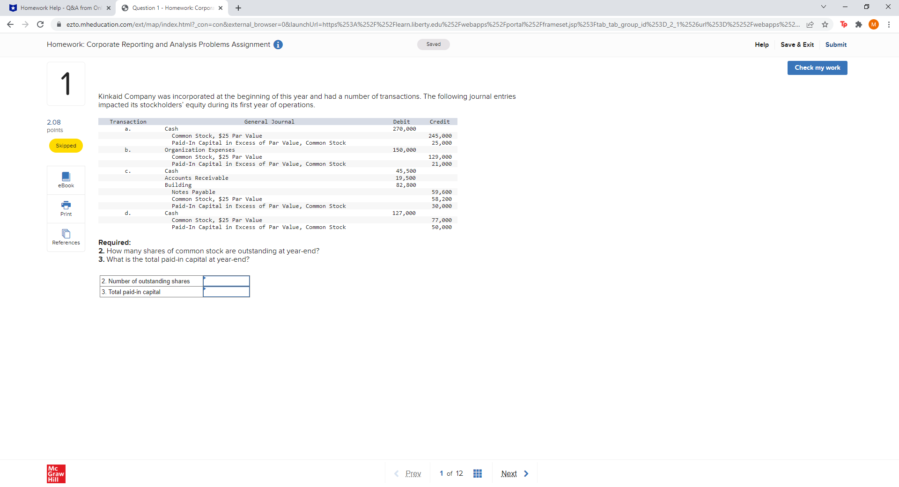Click the outstanding shares input field
The width and height of the screenshot is (899, 487).
pyautogui.click(x=226, y=281)
